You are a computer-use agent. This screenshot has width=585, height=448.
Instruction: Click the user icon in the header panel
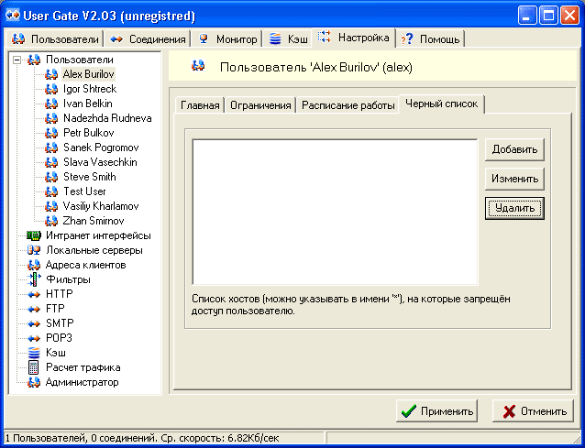point(198,66)
